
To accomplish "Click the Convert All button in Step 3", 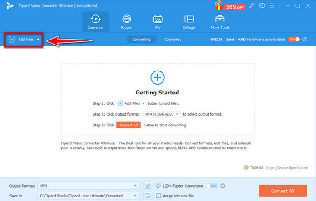I will tap(128, 125).
